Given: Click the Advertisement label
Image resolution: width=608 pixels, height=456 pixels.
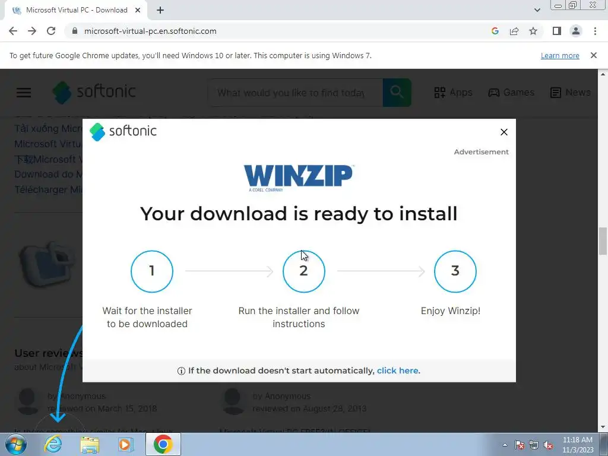Looking at the screenshot, I should click(x=481, y=152).
